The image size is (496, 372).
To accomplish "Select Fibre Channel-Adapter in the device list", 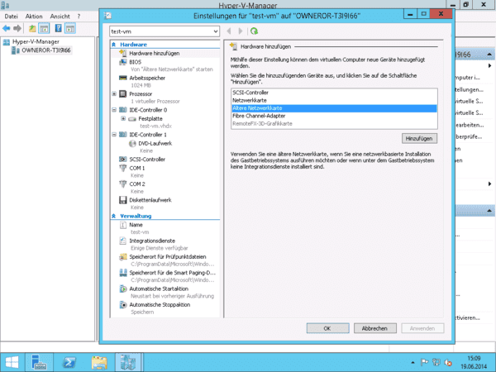I will pos(334,116).
